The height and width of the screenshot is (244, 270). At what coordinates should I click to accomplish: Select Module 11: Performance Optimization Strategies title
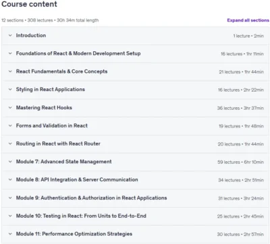pyautogui.click(x=74, y=234)
